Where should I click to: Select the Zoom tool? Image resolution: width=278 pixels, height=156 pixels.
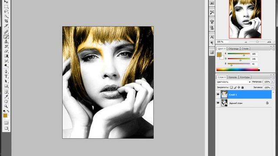(6, 106)
